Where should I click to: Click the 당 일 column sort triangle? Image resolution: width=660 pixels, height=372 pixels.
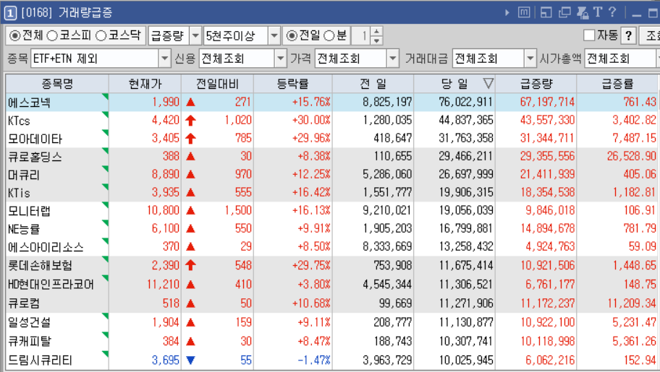[488, 83]
